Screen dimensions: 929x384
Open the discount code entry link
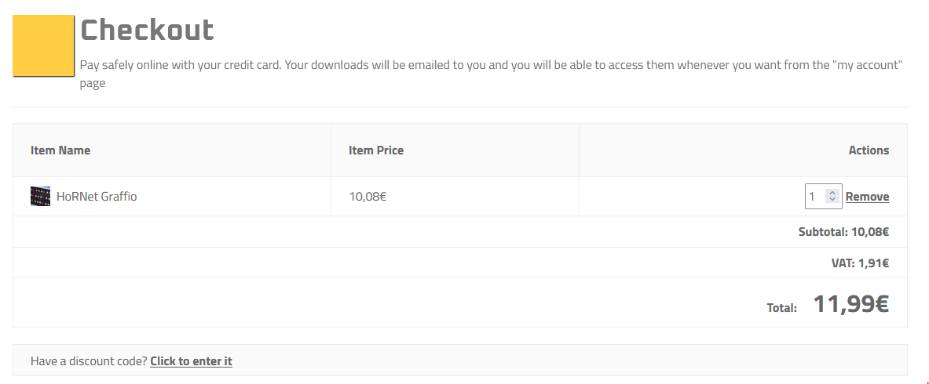(191, 361)
